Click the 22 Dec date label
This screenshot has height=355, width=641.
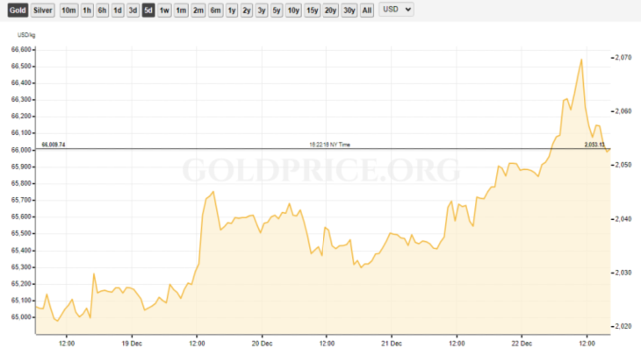pyautogui.click(x=522, y=344)
